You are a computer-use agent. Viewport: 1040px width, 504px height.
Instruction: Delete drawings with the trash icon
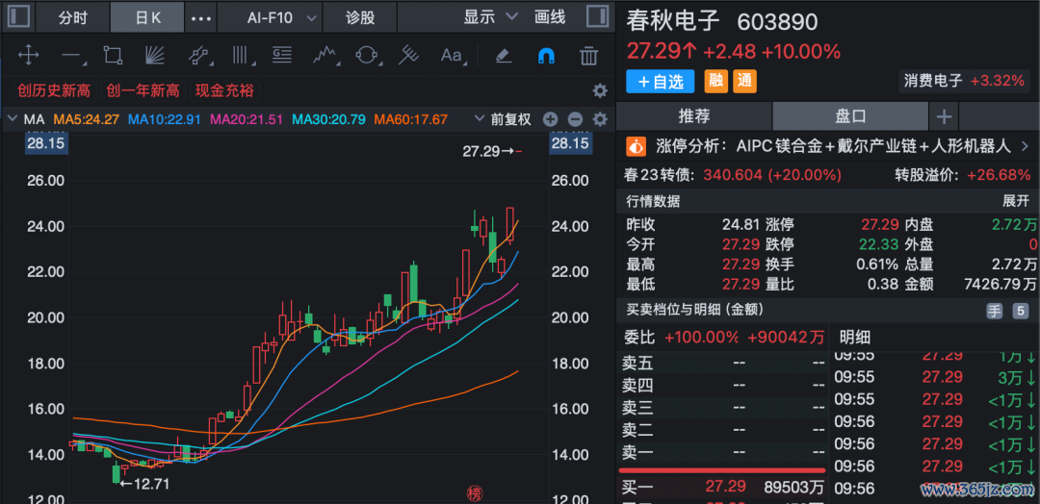click(589, 56)
